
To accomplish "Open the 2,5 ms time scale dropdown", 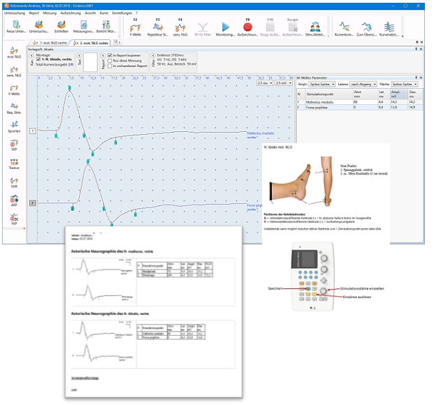I will (265, 83).
